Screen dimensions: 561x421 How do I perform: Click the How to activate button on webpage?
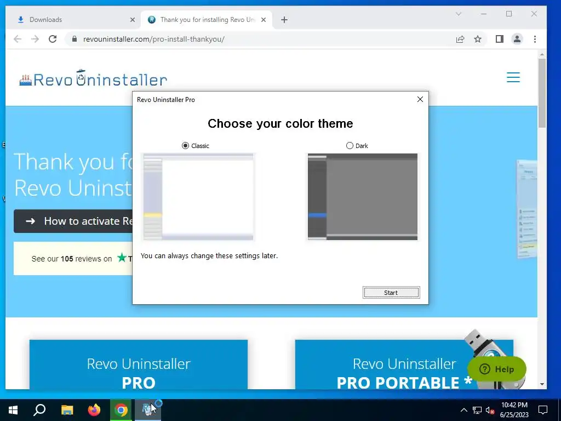coord(73,221)
